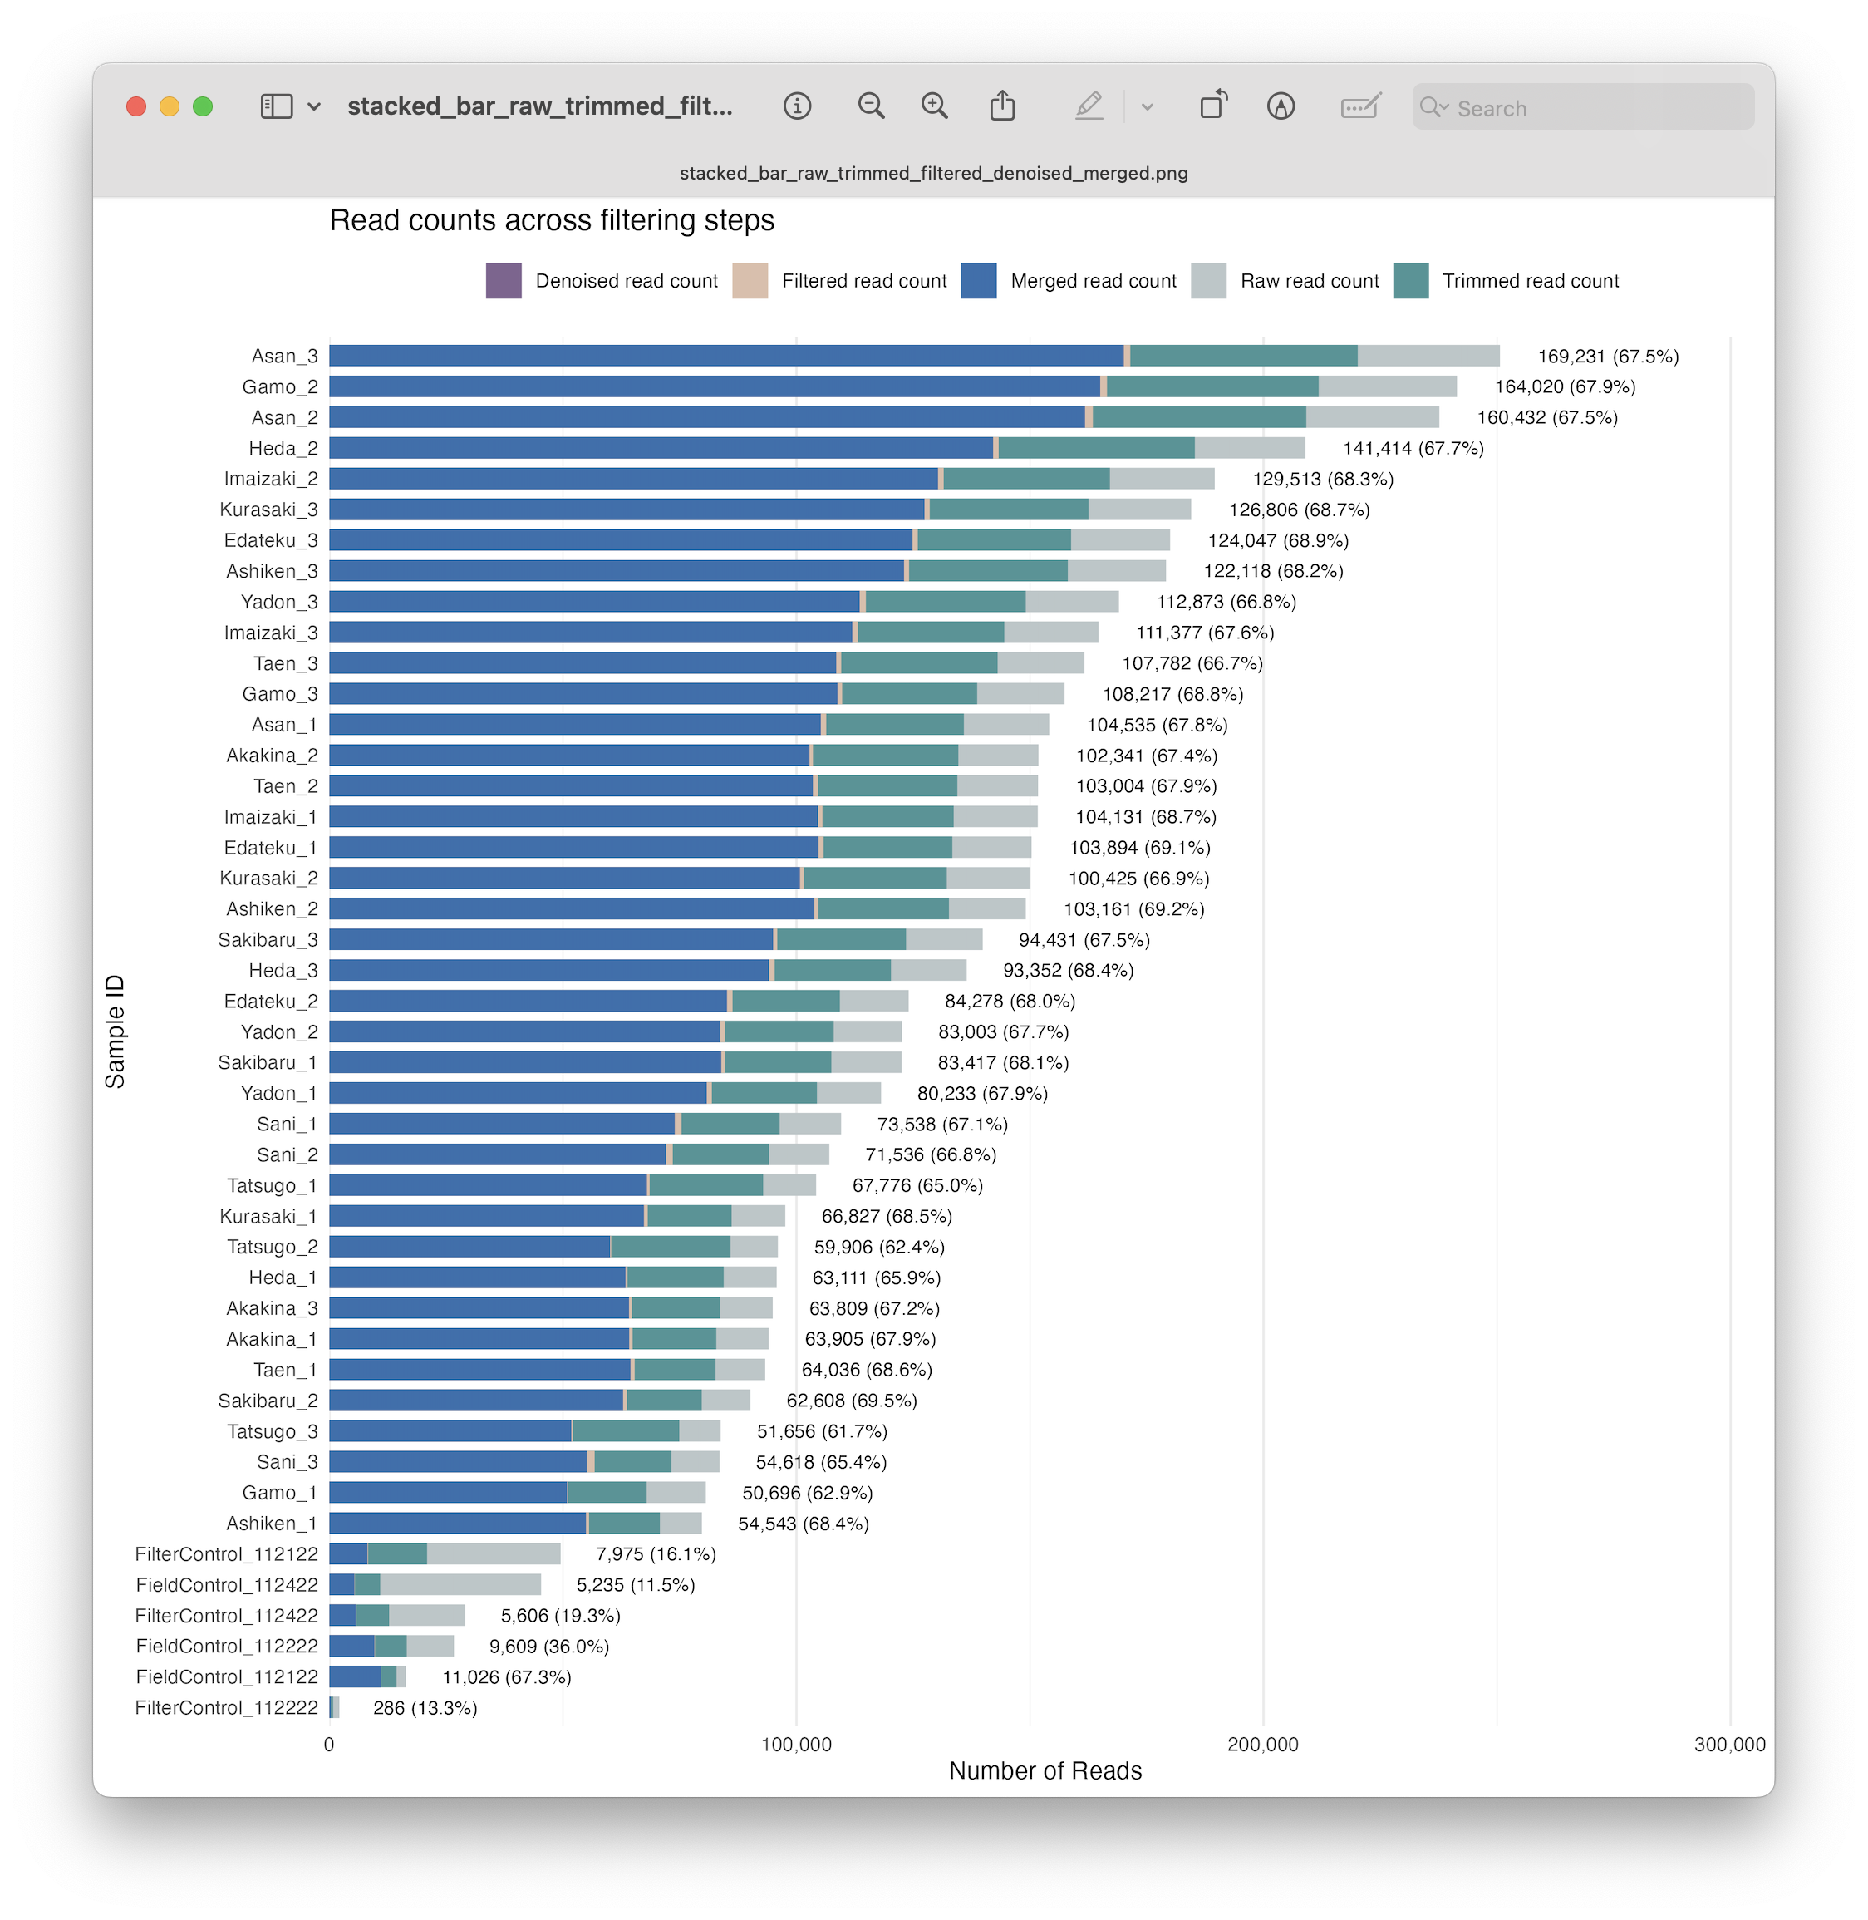Select the Highlight pencil tool
The image size is (1868, 1920).
click(x=1089, y=106)
